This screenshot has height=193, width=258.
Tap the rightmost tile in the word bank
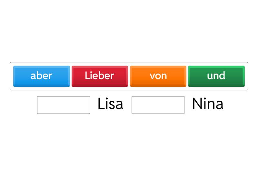coord(216,76)
